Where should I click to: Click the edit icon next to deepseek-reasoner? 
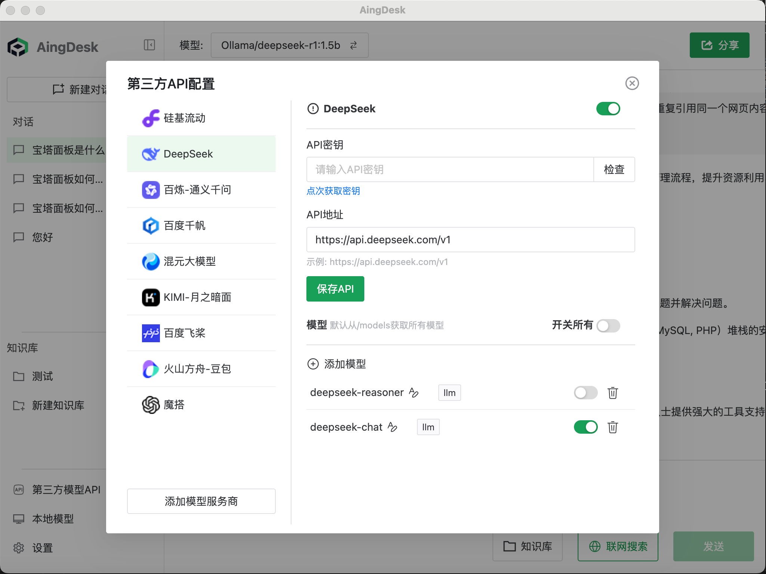coord(414,393)
